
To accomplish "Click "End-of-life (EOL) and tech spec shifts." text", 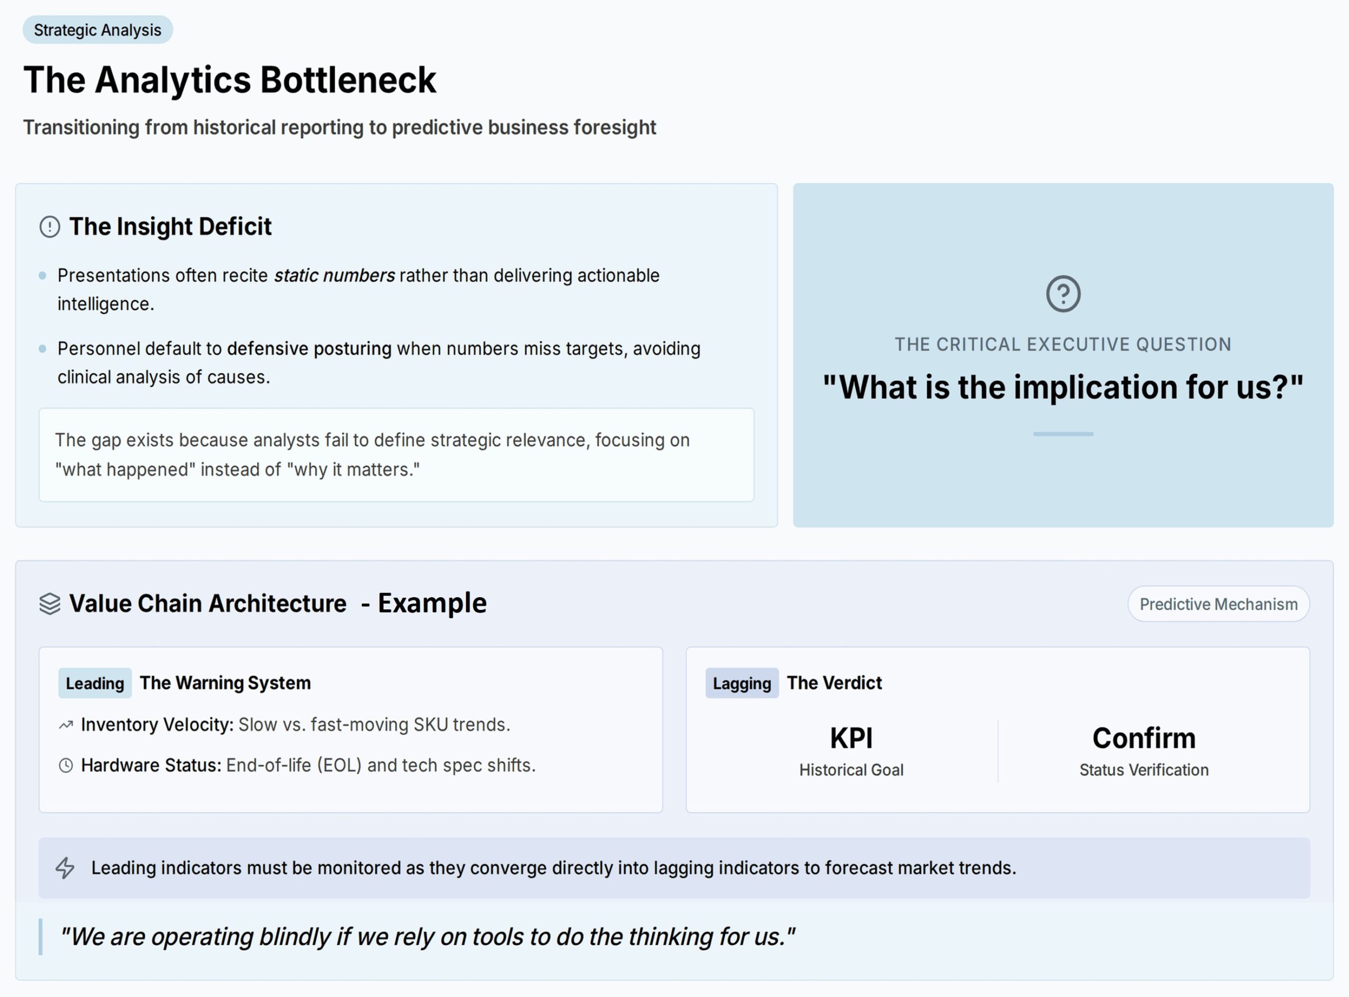I will pyautogui.click(x=381, y=765).
